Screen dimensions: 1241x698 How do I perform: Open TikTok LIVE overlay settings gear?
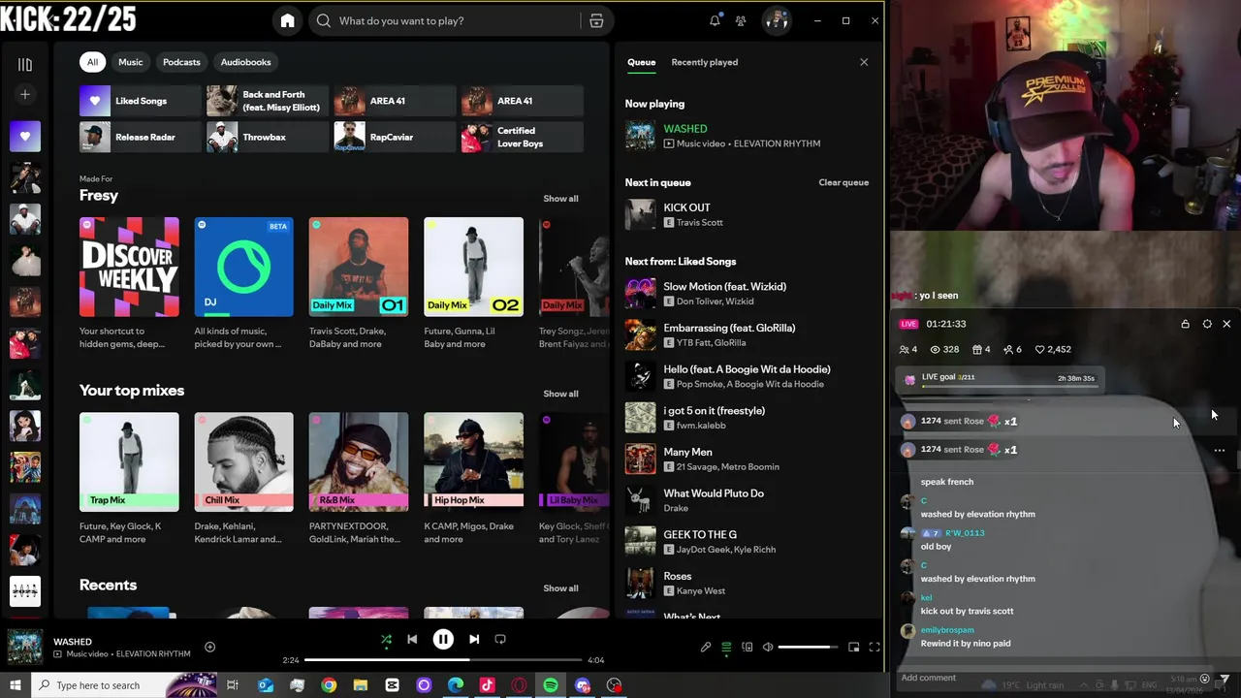(x=1207, y=324)
